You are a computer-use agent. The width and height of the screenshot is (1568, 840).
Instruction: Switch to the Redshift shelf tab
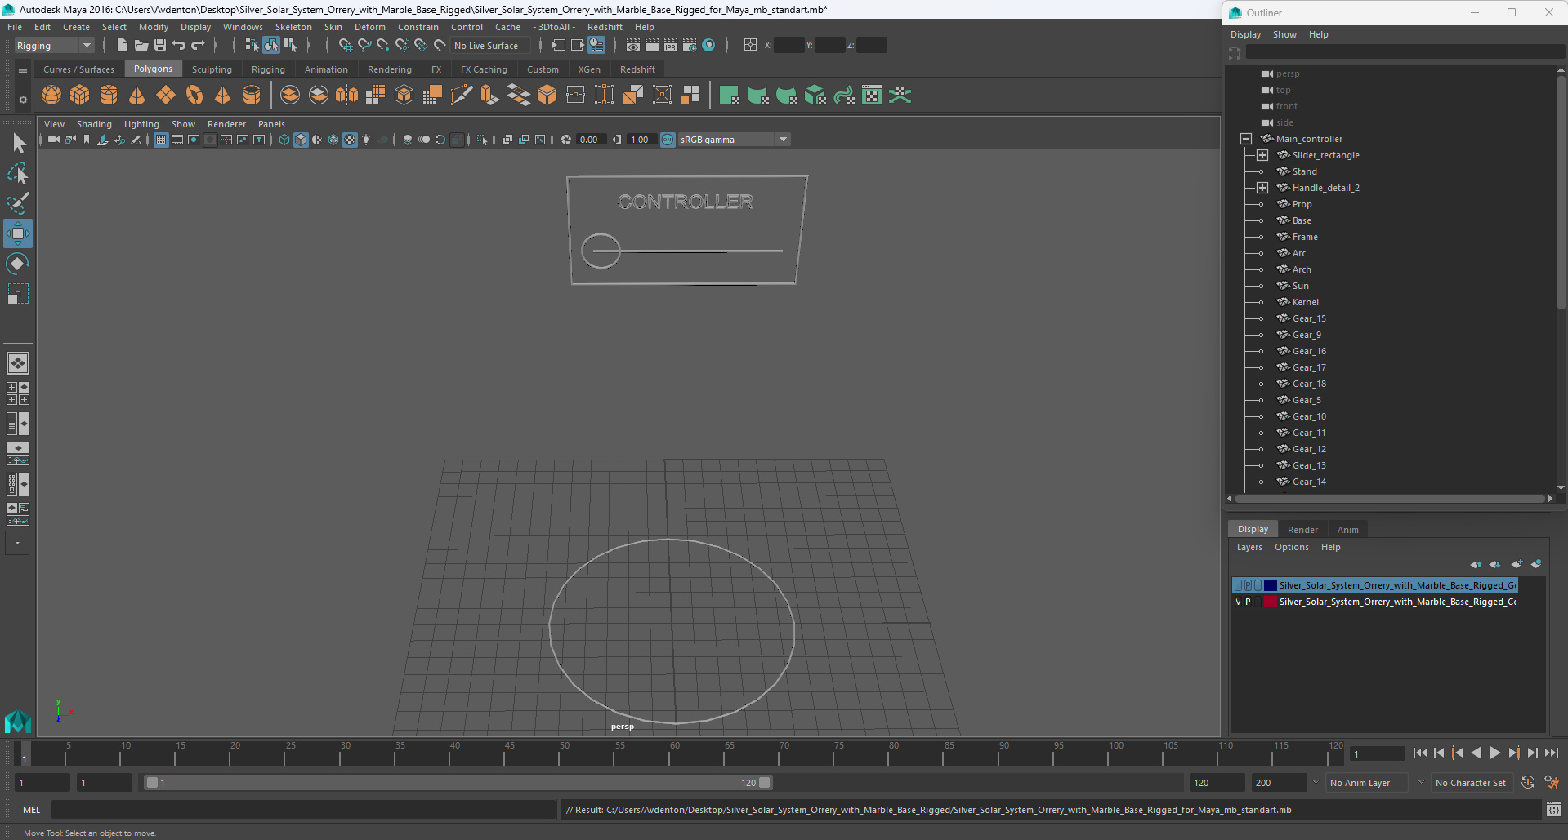[637, 69]
